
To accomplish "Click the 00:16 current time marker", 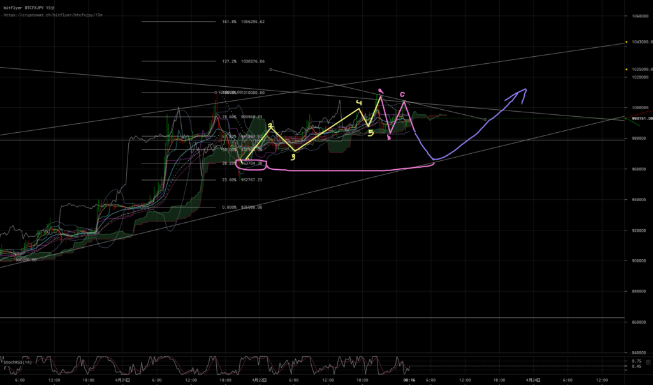I will pyautogui.click(x=409, y=380).
